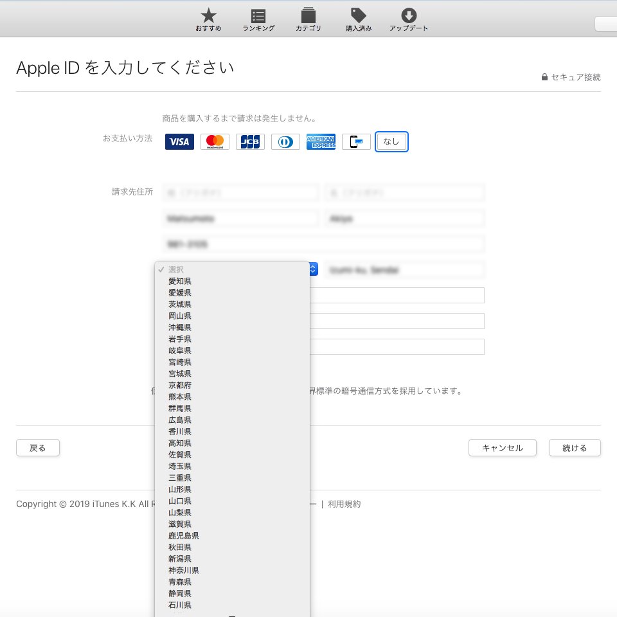Click the blurred first name field
Viewport: 617px width, 617px height.
pyautogui.click(x=405, y=219)
